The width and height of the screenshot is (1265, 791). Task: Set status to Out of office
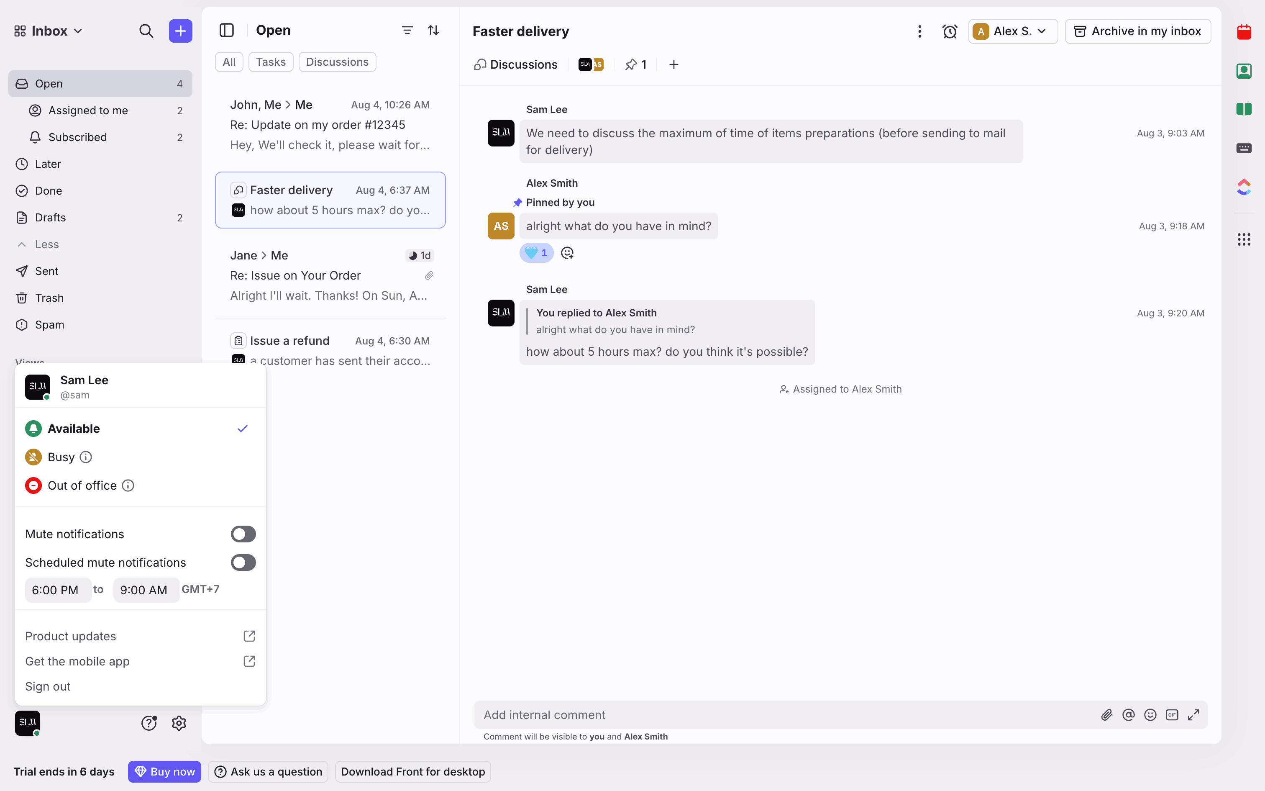(x=82, y=485)
